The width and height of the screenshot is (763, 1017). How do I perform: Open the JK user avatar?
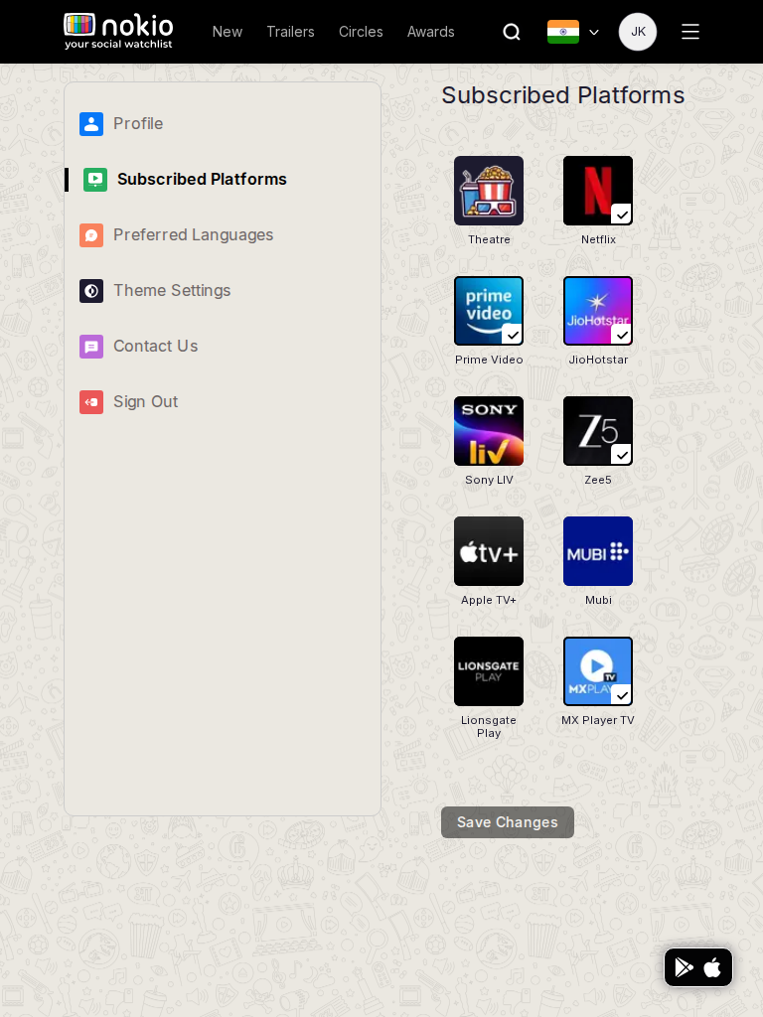coord(638,32)
